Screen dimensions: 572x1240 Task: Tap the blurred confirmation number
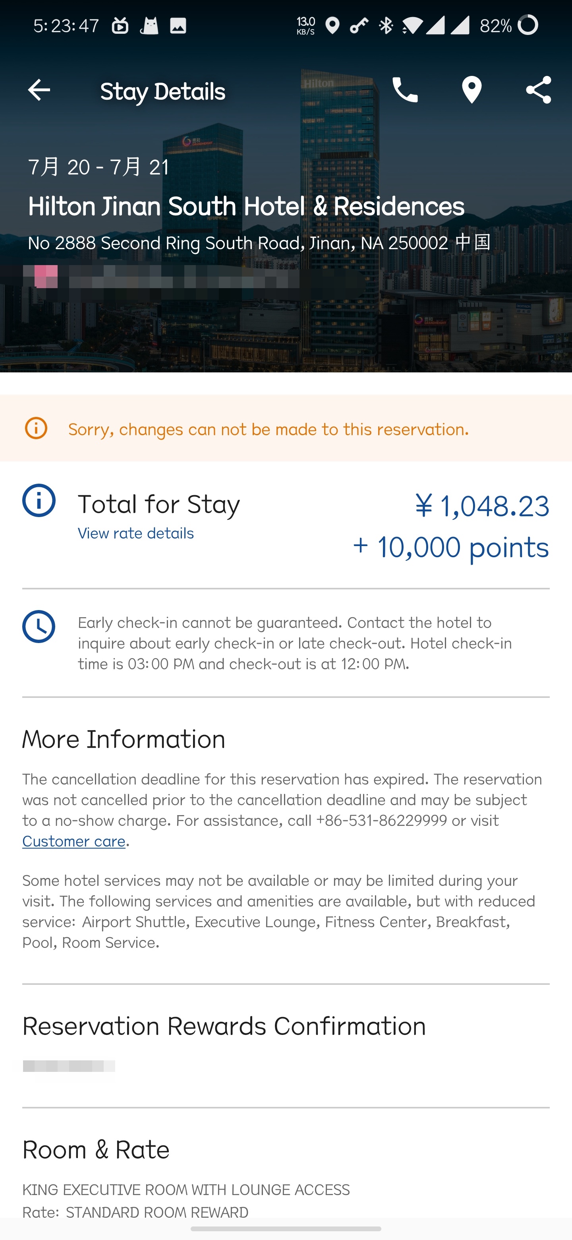pos(69,1066)
